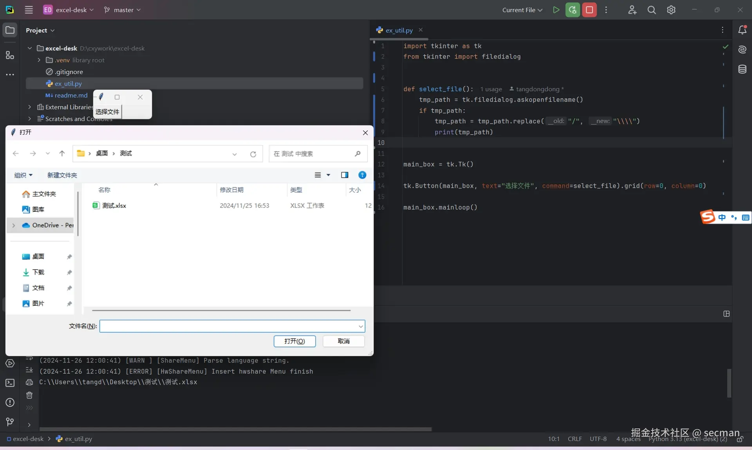The width and height of the screenshot is (752, 450).
Task: Open the Search Everywhere magnifier
Action: (651, 10)
